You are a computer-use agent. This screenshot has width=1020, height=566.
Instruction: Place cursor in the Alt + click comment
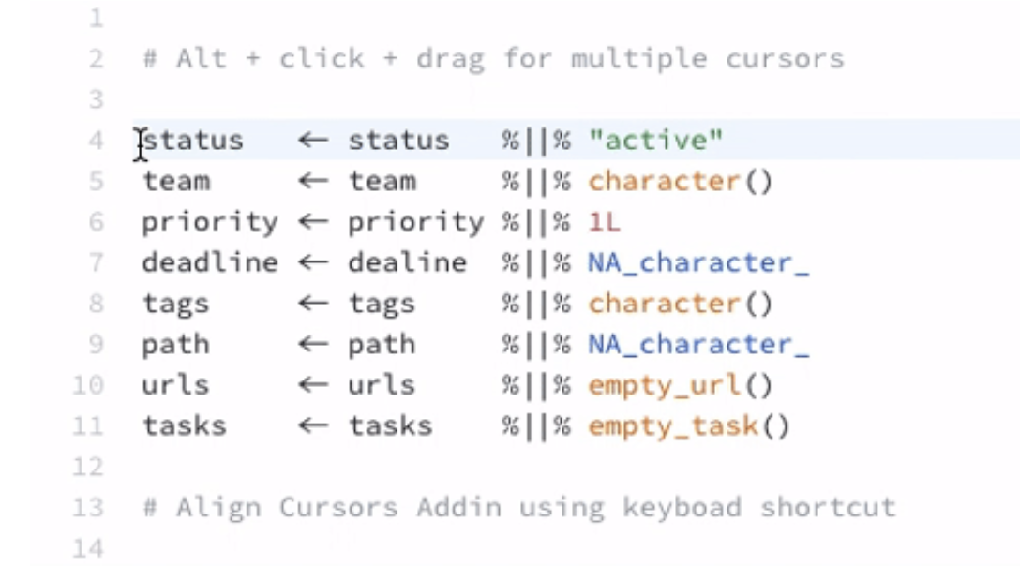point(493,58)
